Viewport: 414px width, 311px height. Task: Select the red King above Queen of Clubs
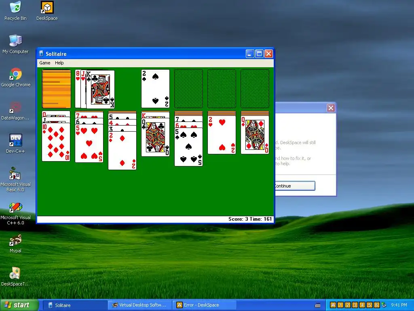(155, 115)
